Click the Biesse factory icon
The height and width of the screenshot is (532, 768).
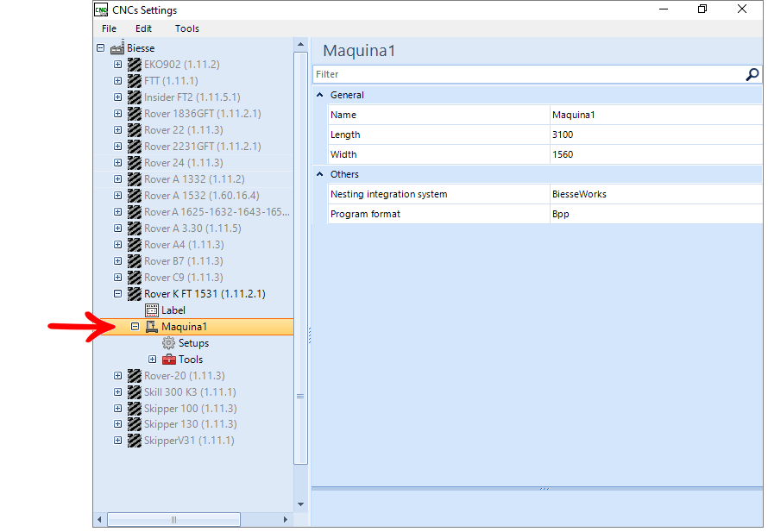point(117,47)
